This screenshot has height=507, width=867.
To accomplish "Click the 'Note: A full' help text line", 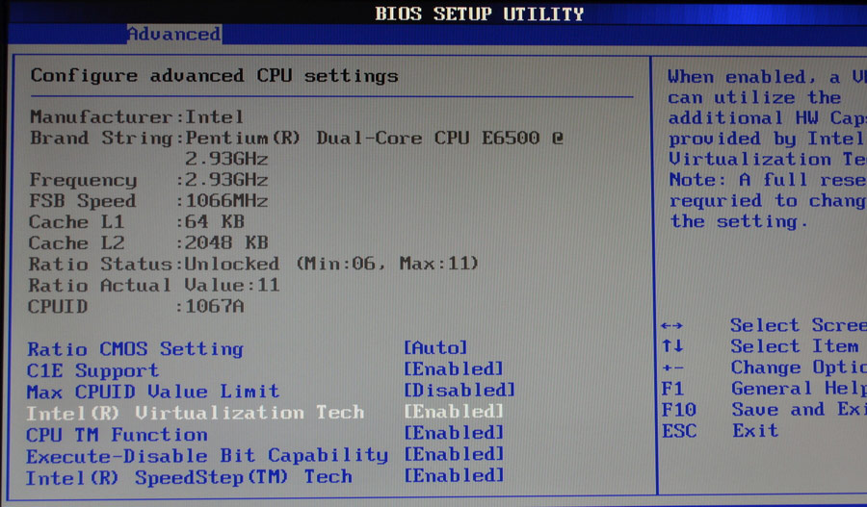I will coord(767,180).
